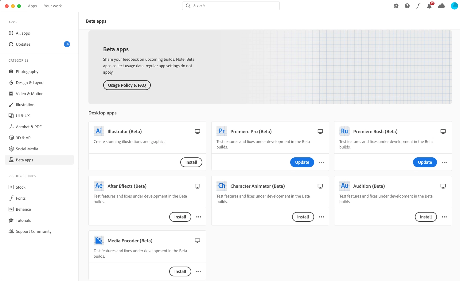
Task: Click the Illustrator (Beta) Ai app icon
Action: click(99, 131)
